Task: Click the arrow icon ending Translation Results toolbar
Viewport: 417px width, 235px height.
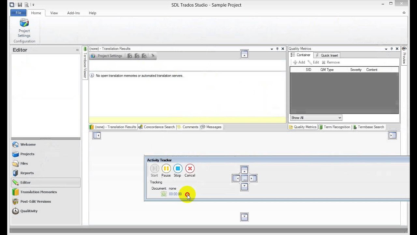Action: tap(153, 56)
